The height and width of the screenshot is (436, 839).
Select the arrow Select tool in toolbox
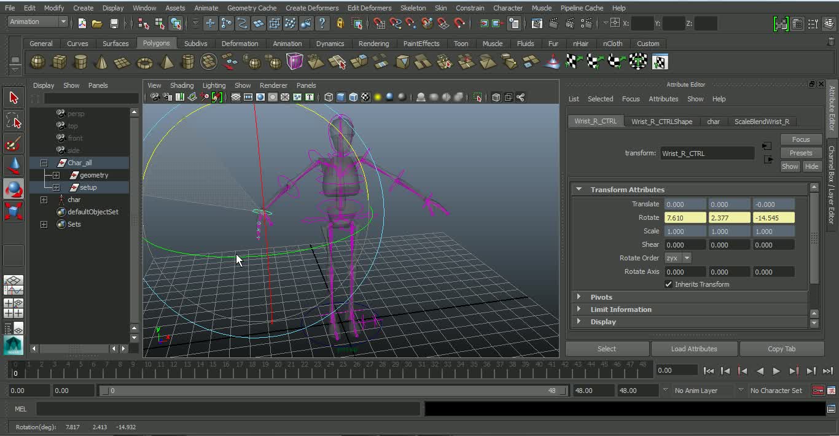[14, 98]
